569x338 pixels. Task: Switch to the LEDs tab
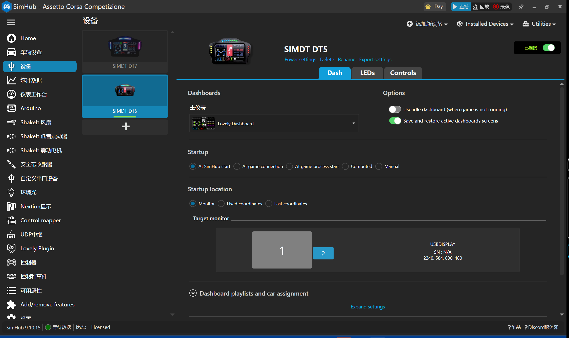[367, 73]
